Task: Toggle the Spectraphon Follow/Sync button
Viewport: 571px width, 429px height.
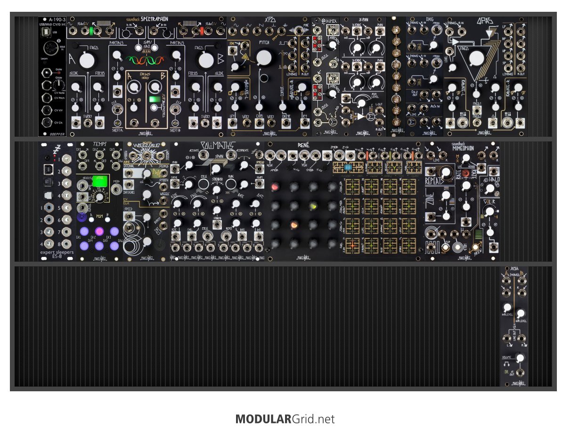Action: tap(154, 108)
